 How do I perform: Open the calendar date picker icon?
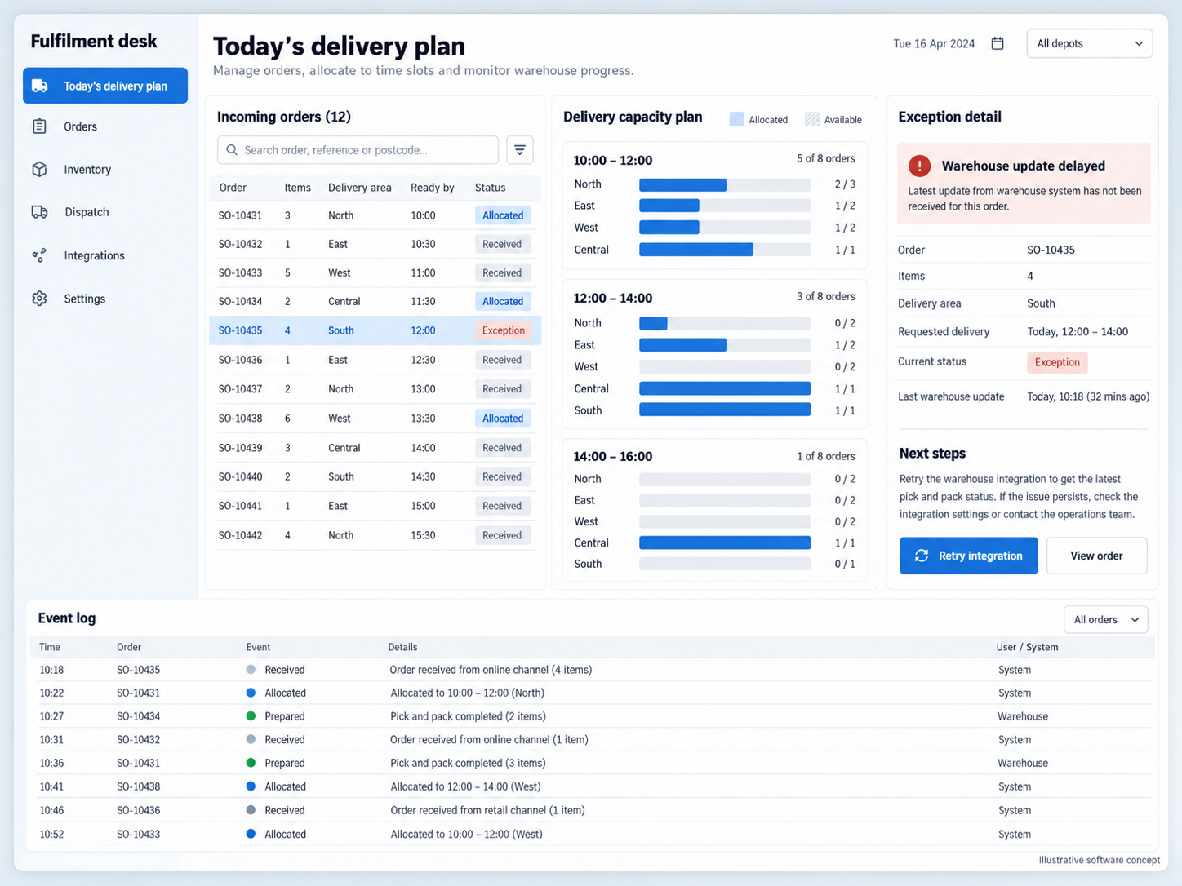tap(998, 43)
